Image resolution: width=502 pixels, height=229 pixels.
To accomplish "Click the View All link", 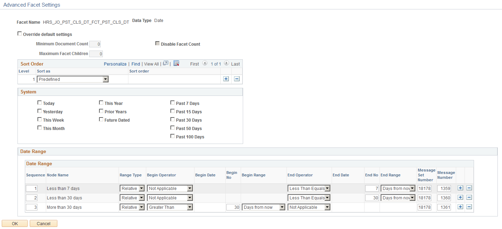I will pos(151,64).
